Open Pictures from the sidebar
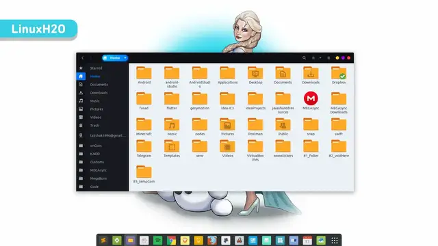438x246 pixels. (102, 109)
